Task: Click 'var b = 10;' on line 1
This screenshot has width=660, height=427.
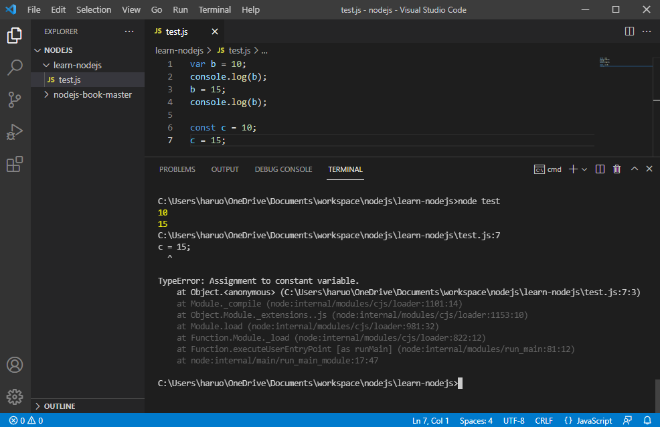Action: [218, 64]
